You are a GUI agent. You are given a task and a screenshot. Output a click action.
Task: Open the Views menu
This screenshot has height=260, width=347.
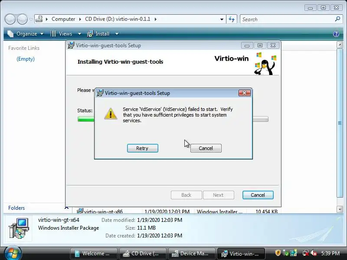pyautogui.click(x=65, y=34)
